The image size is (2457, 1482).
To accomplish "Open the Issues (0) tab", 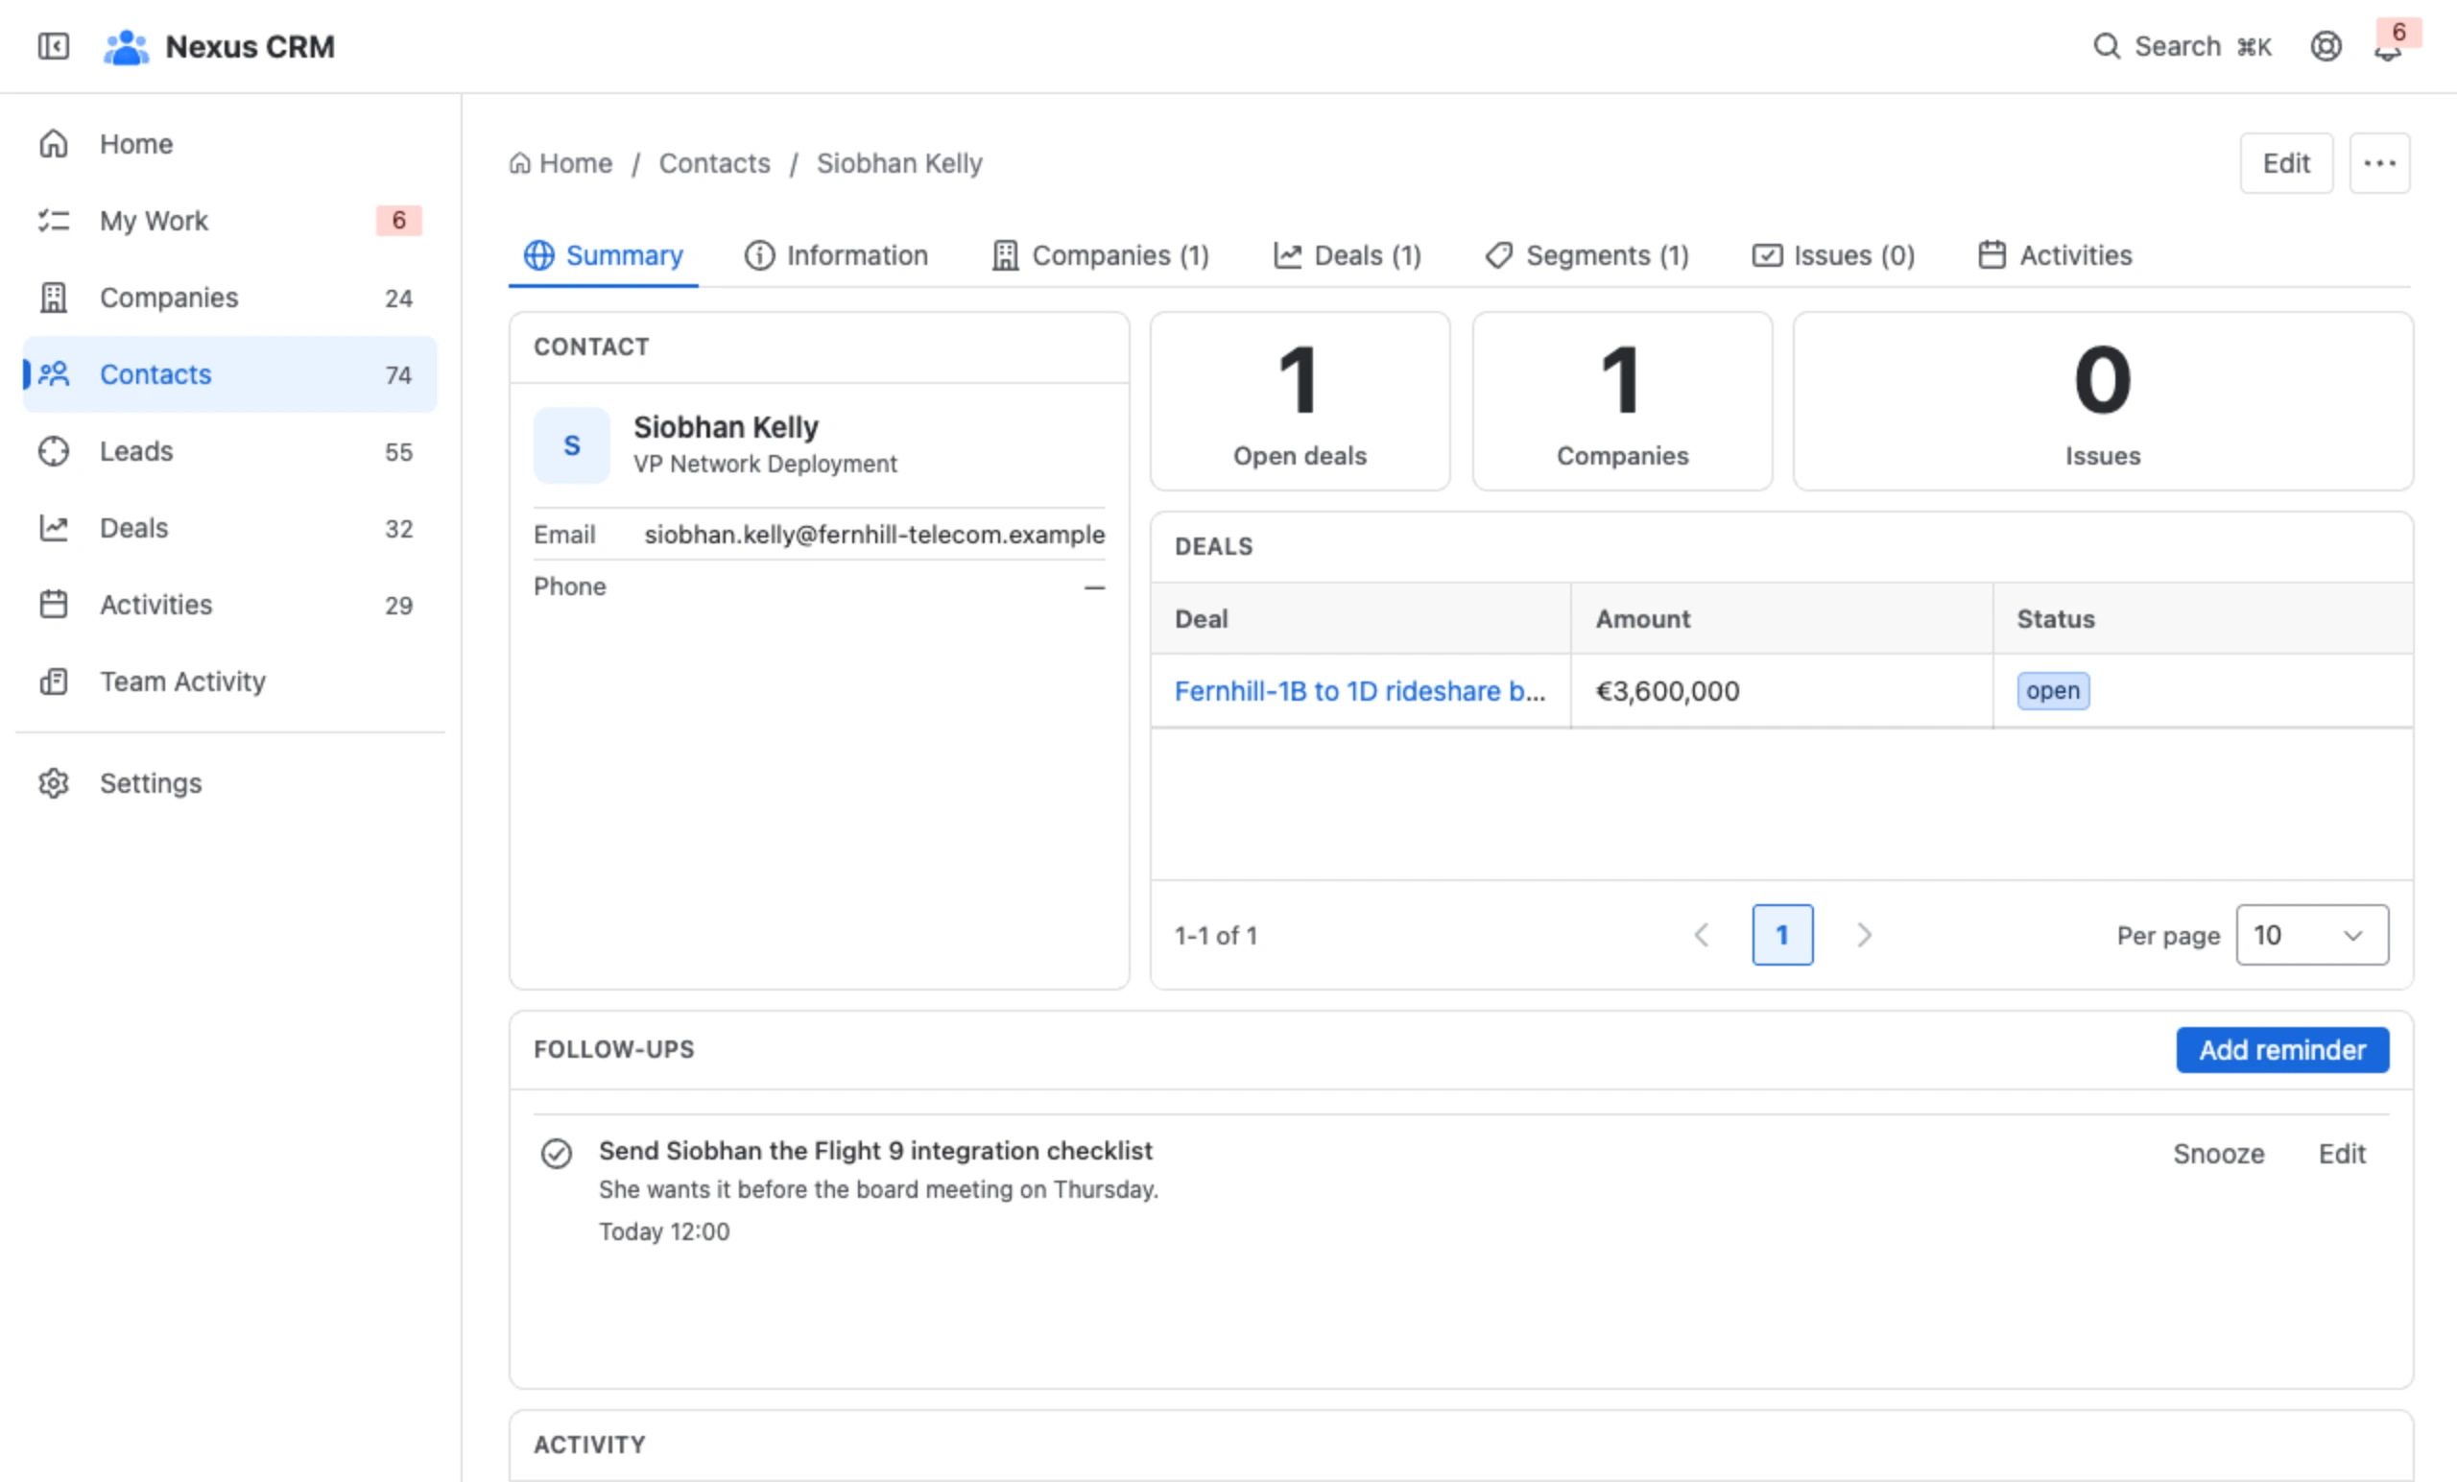I will click(x=1833, y=255).
